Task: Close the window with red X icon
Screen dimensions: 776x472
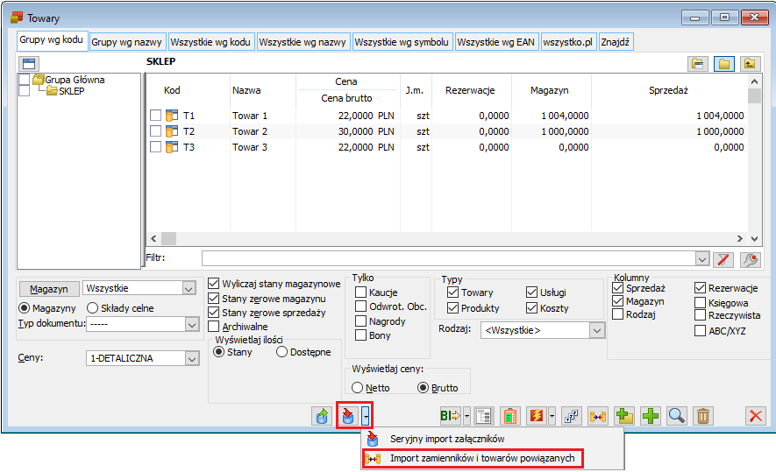Action: (x=755, y=416)
